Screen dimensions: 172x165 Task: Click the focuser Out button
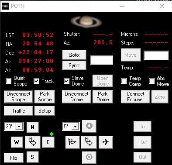pyautogui.click(x=142, y=157)
